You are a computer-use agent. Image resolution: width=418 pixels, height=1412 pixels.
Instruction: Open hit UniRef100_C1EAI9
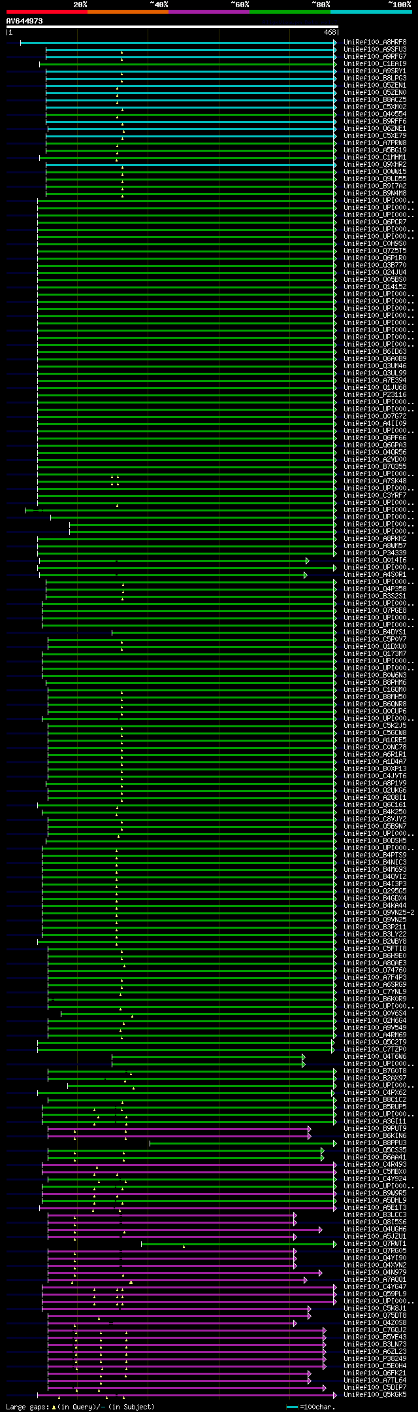point(375,64)
